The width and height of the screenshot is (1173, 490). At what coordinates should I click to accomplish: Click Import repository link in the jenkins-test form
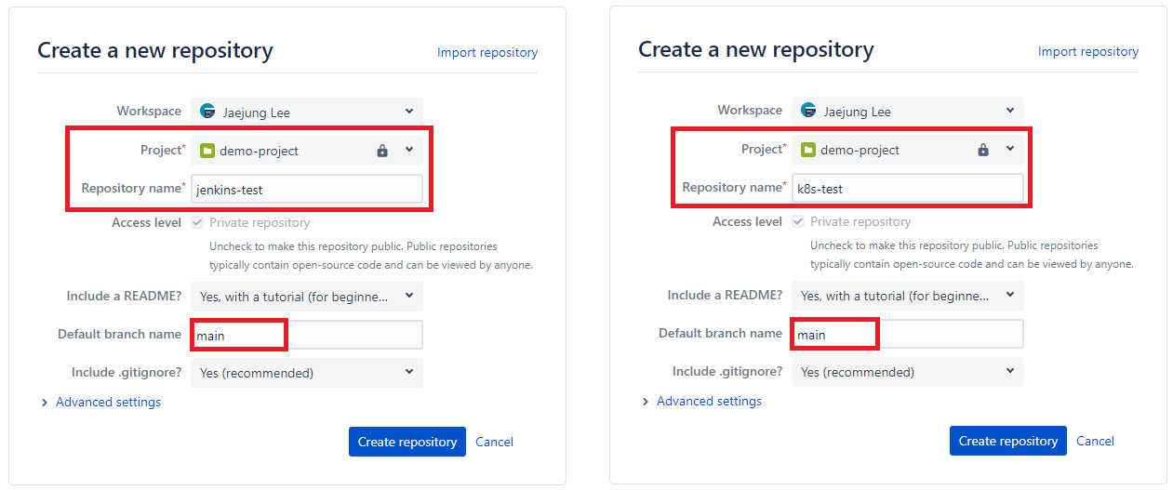[487, 52]
